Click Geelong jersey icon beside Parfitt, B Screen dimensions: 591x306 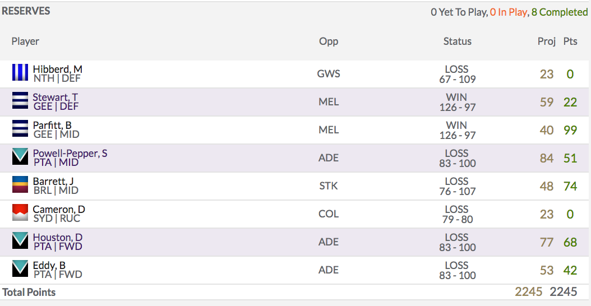tap(20, 128)
